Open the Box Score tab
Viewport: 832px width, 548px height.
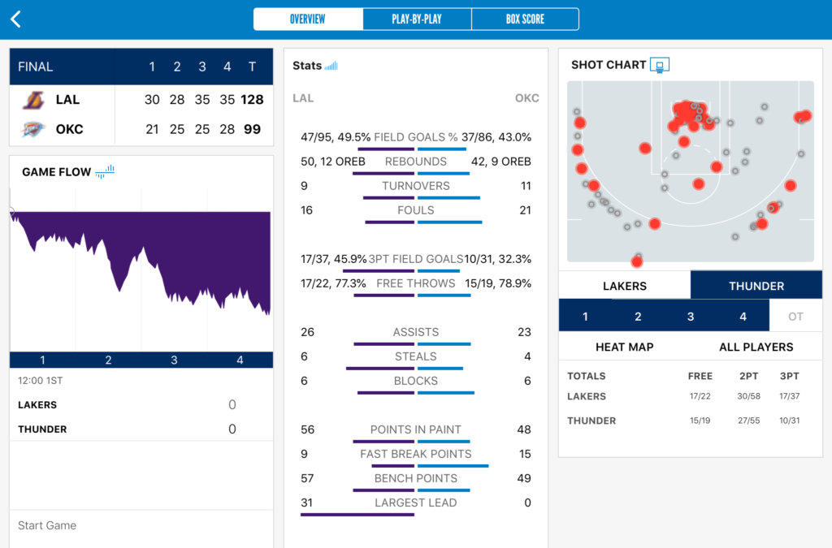[525, 19]
